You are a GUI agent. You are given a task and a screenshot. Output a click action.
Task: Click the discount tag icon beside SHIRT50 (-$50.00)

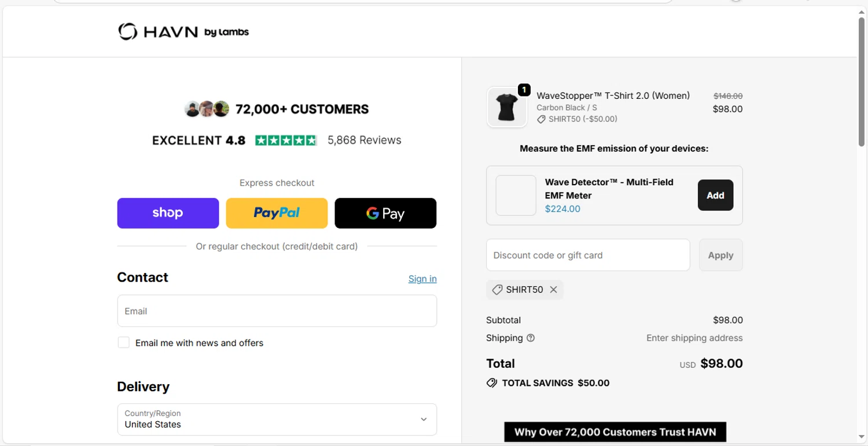541,119
